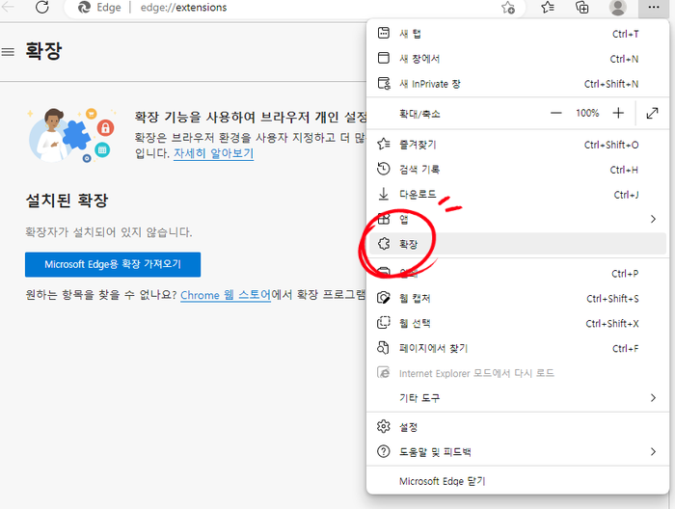Select 확장 in the menu
Screen dimensions: 675x509
point(517,244)
